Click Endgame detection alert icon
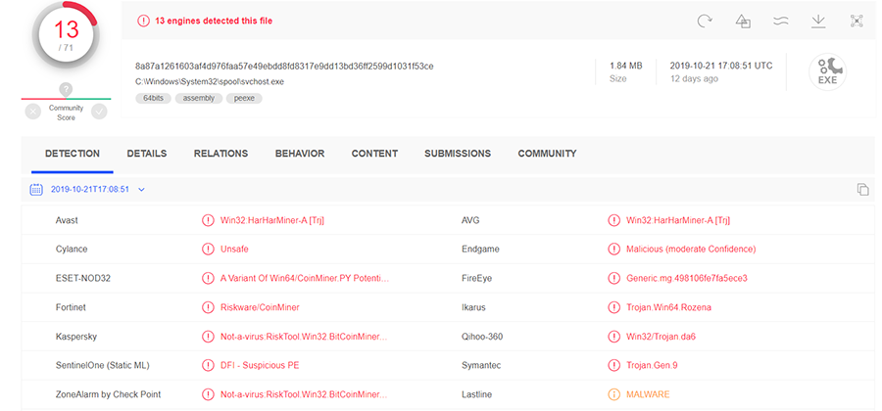 (613, 249)
